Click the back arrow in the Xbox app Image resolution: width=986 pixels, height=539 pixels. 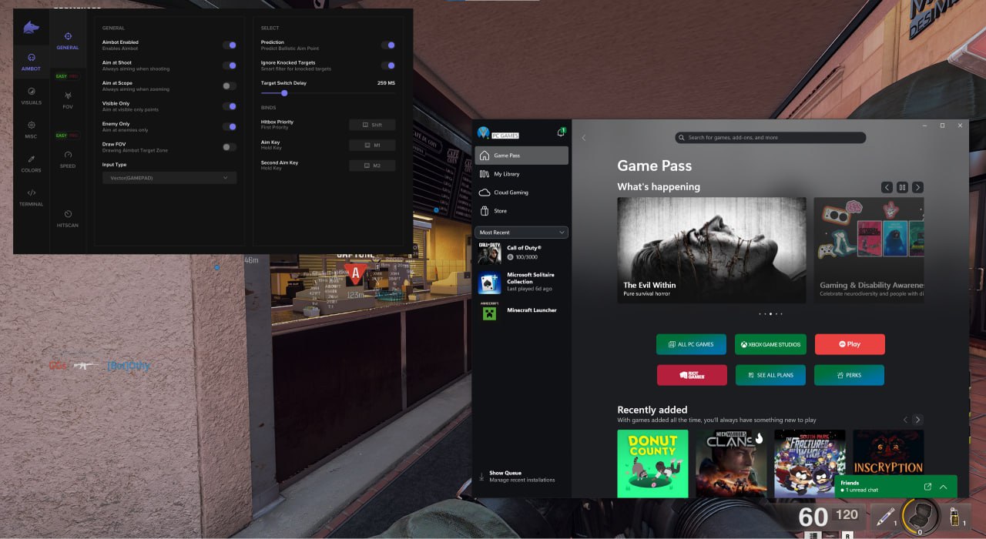pyautogui.click(x=584, y=138)
